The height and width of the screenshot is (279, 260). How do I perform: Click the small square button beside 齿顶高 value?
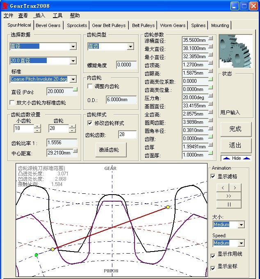point(211,63)
